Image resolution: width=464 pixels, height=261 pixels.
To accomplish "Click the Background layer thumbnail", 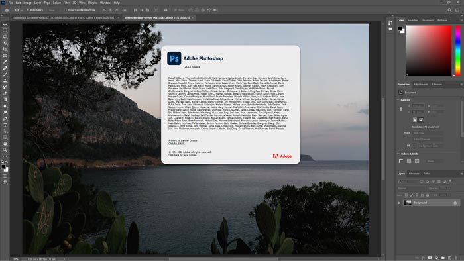I will pyautogui.click(x=408, y=203).
